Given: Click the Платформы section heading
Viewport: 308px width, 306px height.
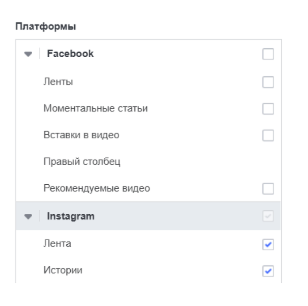Looking at the screenshot, I should pos(46,27).
